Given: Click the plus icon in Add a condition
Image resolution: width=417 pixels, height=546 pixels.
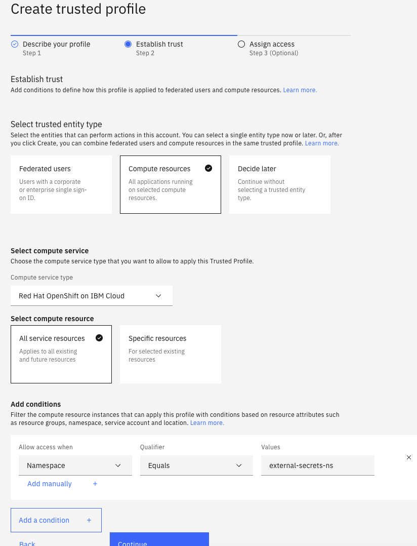Looking at the screenshot, I should 89,520.
